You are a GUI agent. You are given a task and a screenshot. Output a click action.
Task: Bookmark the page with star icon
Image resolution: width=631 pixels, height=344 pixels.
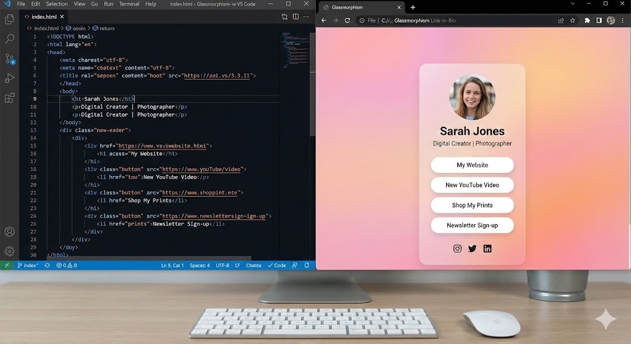572,20
